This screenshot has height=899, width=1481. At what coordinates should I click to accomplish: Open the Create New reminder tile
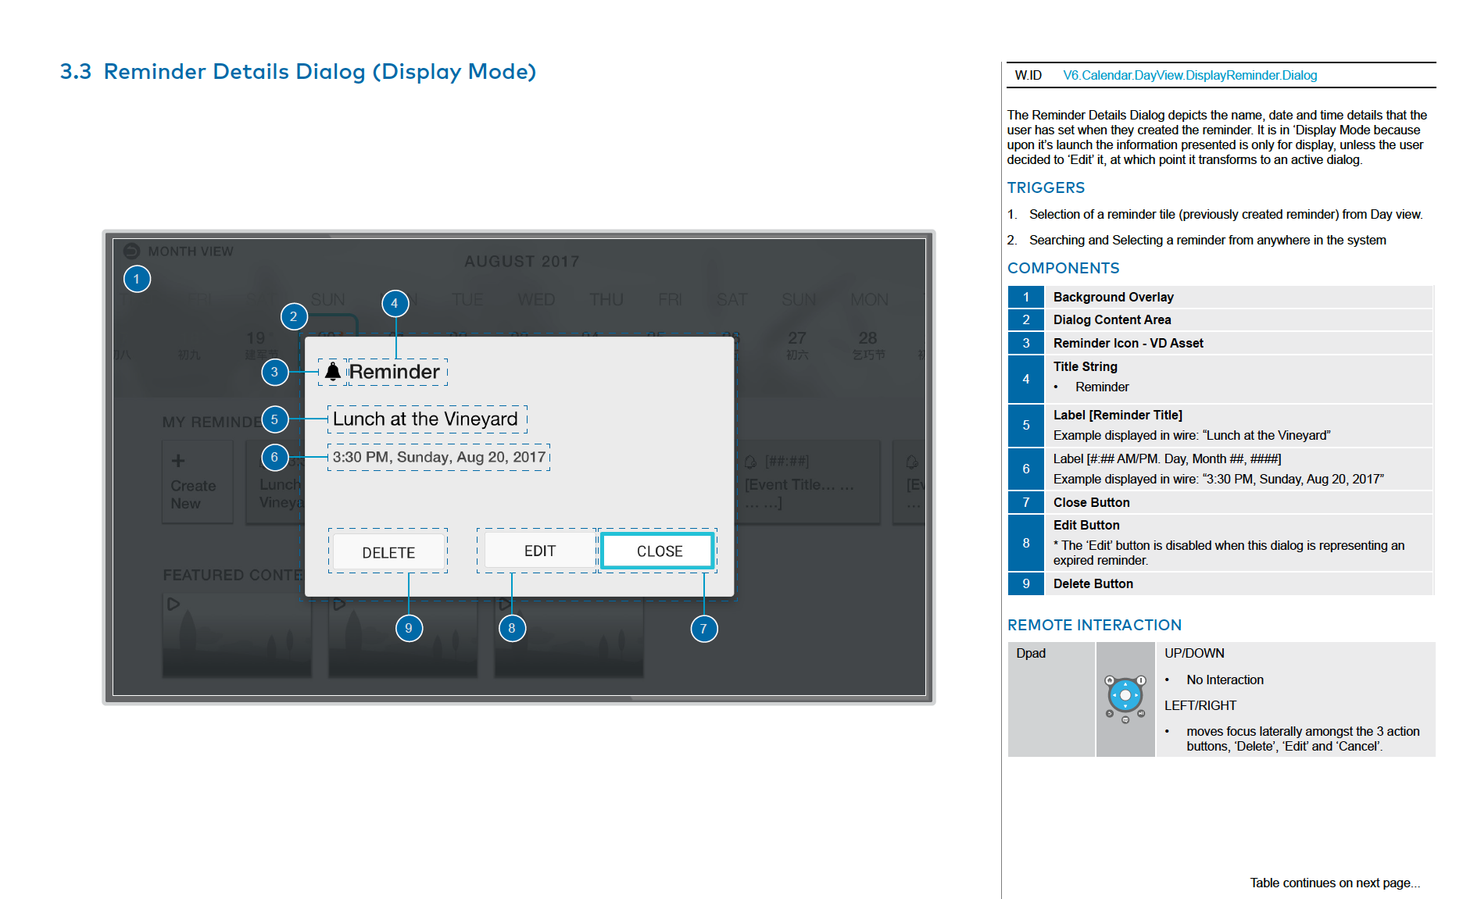(x=198, y=482)
